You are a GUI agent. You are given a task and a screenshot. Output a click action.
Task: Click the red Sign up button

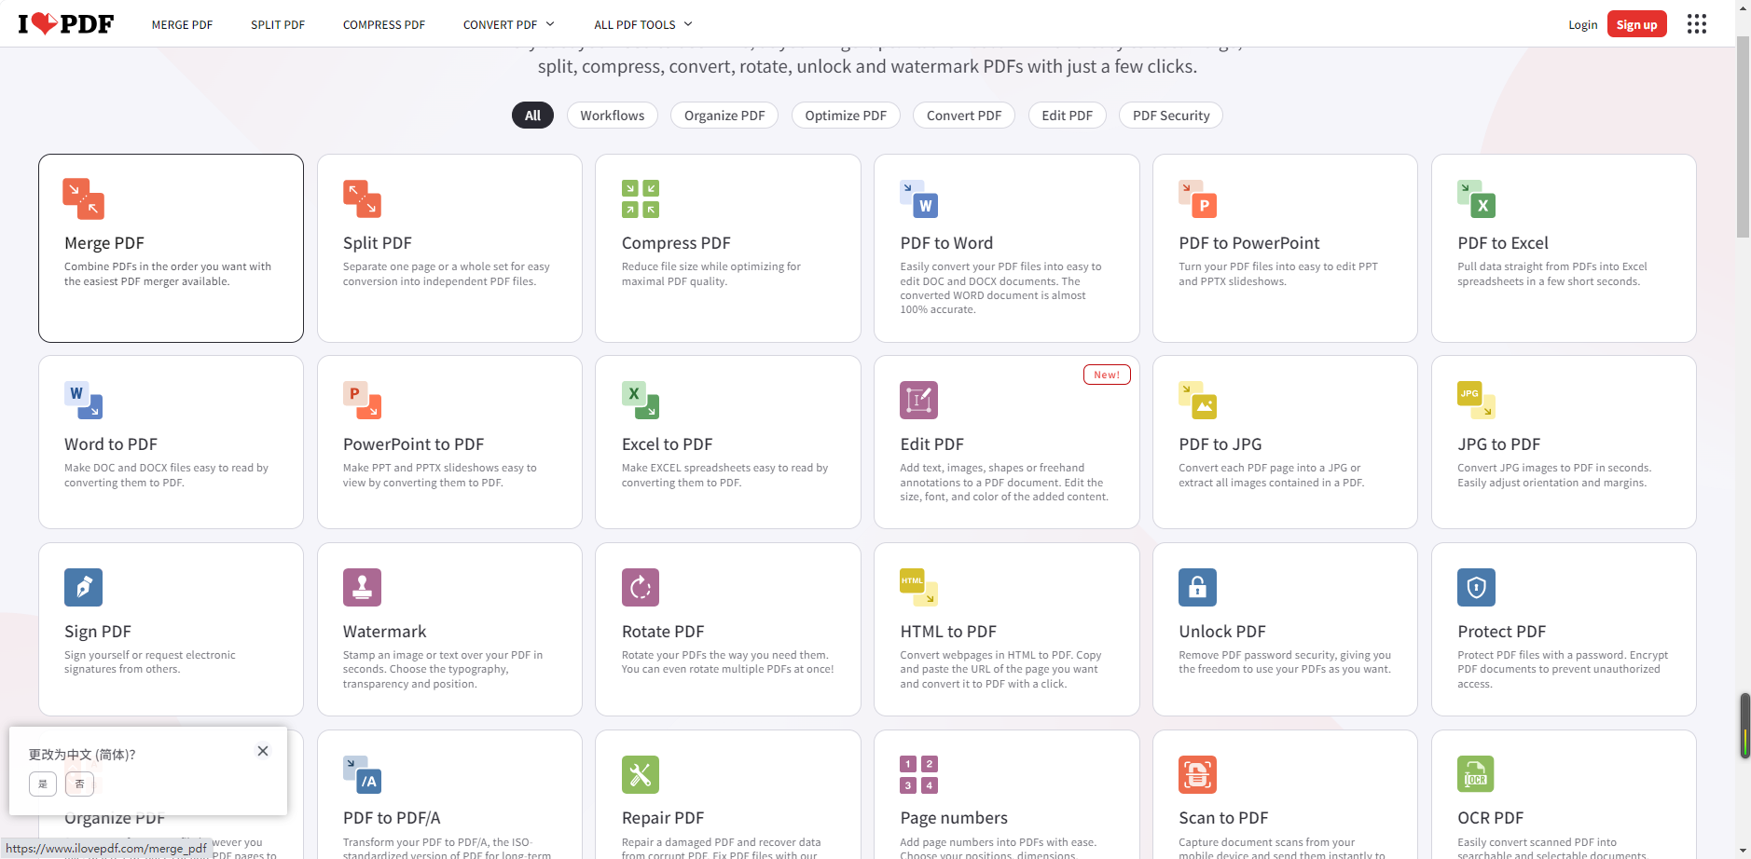(x=1636, y=24)
